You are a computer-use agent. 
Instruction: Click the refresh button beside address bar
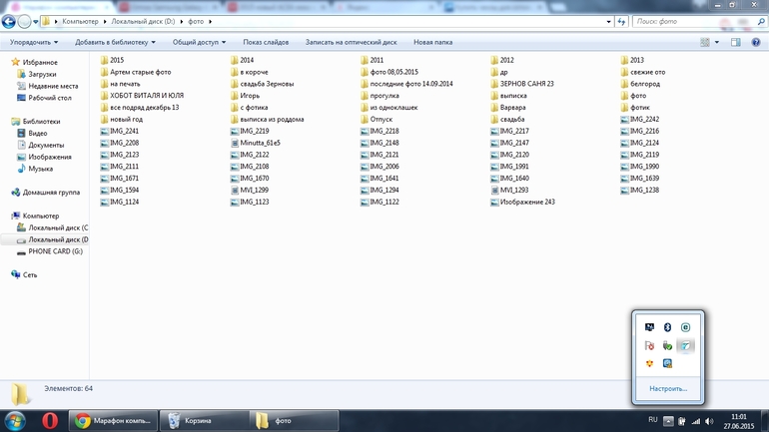(x=621, y=21)
